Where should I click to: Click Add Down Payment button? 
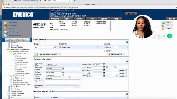(50, 54)
